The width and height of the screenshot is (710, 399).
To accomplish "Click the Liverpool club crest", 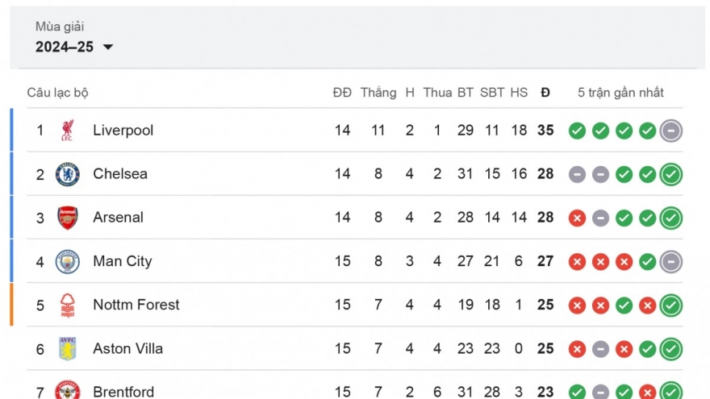I will click(x=68, y=131).
